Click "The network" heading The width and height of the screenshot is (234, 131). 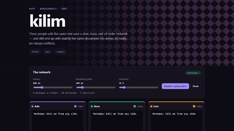tap(42, 72)
